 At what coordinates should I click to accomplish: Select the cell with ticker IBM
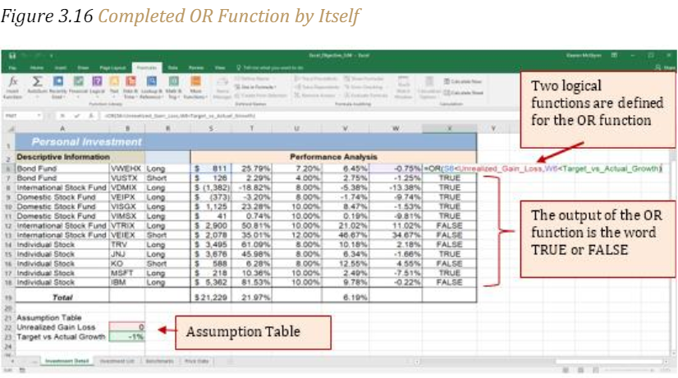[127, 283]
